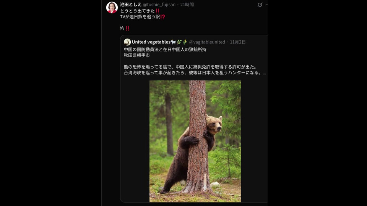Click the herb emoji after United vegetables
367x206 pixels.
(179, 42)
